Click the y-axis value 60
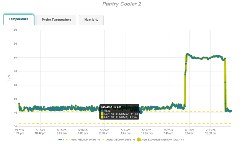This screenshot has width=244, height=144. coord(15,85)
